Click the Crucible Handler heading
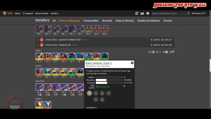Screen dimensions: 211x119 [58, 45]
